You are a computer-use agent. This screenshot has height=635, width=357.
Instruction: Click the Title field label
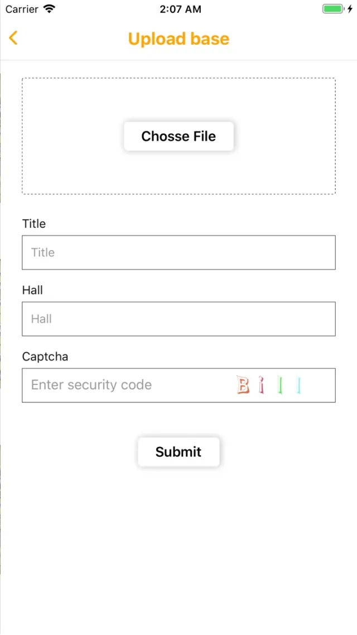pos(34,224)
